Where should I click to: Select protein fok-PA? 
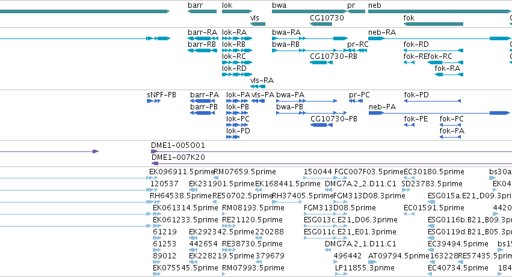(452, 131)
